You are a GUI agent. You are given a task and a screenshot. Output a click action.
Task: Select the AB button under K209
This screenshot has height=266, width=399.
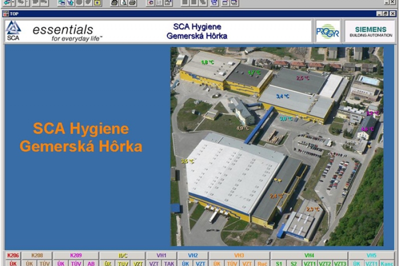pyautogui.click(x=91, y=263)
